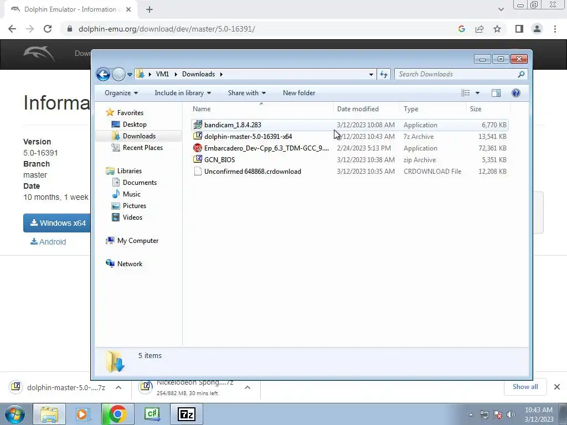Reload the Dolphin Emulator page
567x425 pixels.
(x=48, y=29)
